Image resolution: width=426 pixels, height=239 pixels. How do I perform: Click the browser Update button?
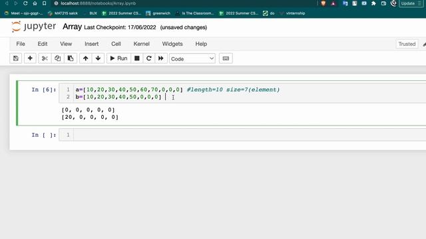tap(411, 3)
